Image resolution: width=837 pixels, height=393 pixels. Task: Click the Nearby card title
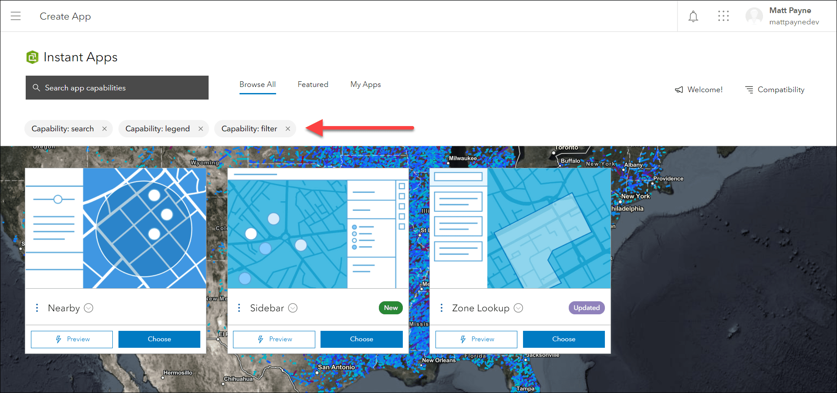coord(64,308)
